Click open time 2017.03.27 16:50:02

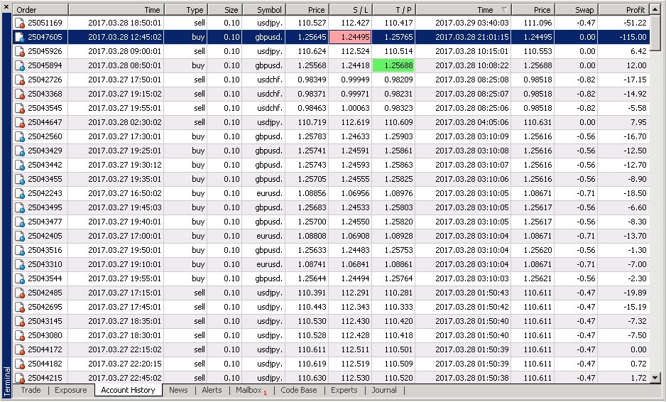[125, 193]
